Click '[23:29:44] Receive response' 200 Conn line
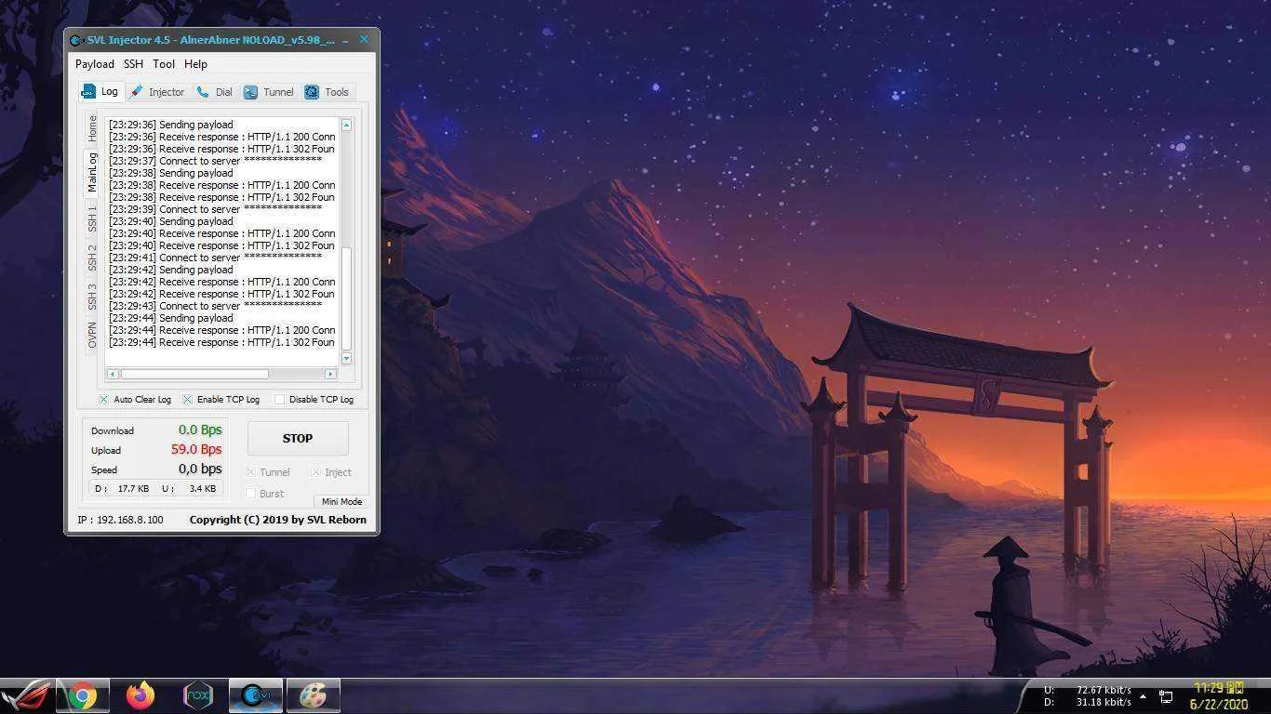The width and height of the screenshot is (1271, 714). click(221, 330)
